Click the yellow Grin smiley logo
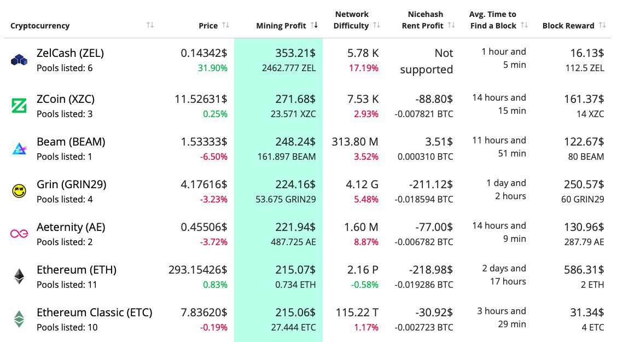 tap(19, 191)
